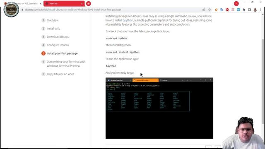
Task: Click 'To run the application type:' text
Action: 122,59
